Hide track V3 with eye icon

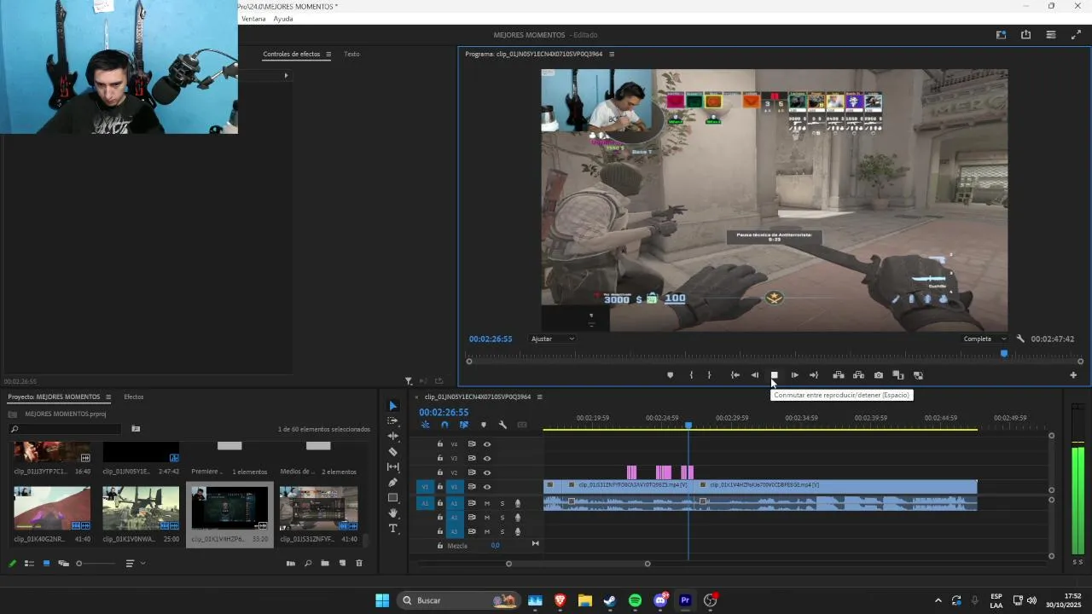(x=487, y=458)
